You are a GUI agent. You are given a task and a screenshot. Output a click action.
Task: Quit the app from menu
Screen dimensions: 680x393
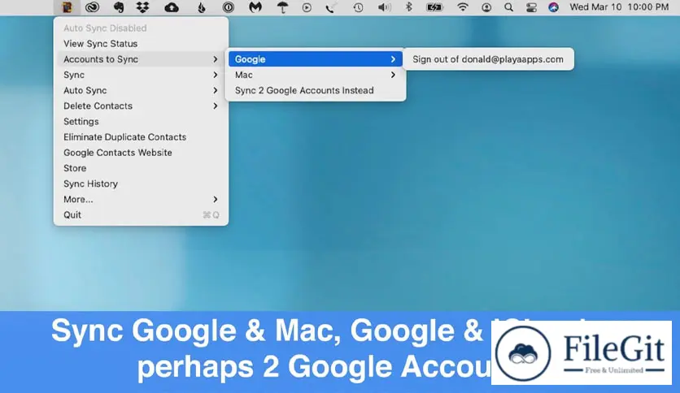click(141, 215)
